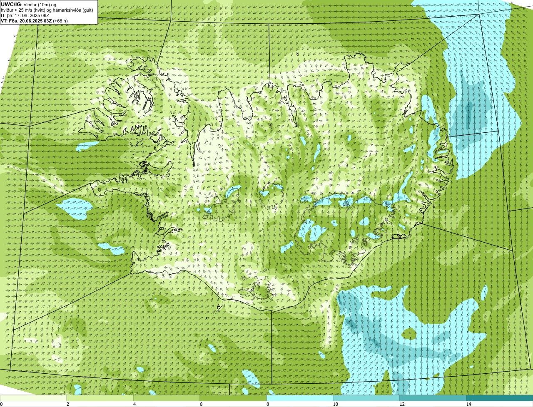The width and height of the screenshot is (533, 407).
Task: Click the scale label '14'
Action: pyautogui.click(x=468, y=404)
